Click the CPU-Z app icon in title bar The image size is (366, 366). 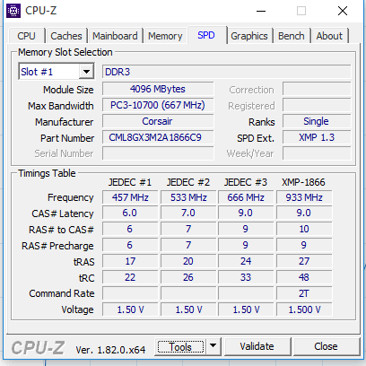[x=13, y=11]
